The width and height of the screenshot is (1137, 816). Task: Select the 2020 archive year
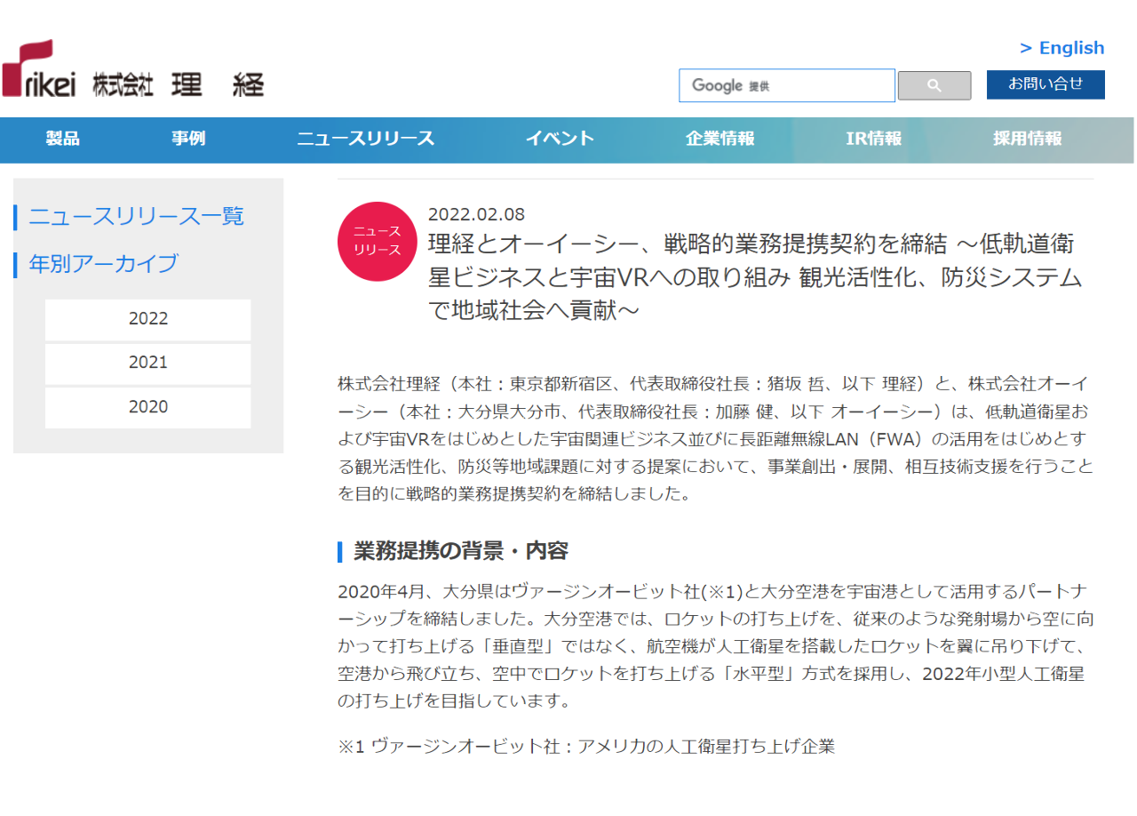[x=147, y=407]
